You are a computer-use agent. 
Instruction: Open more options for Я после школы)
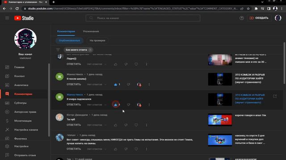[x=149, y=84]
